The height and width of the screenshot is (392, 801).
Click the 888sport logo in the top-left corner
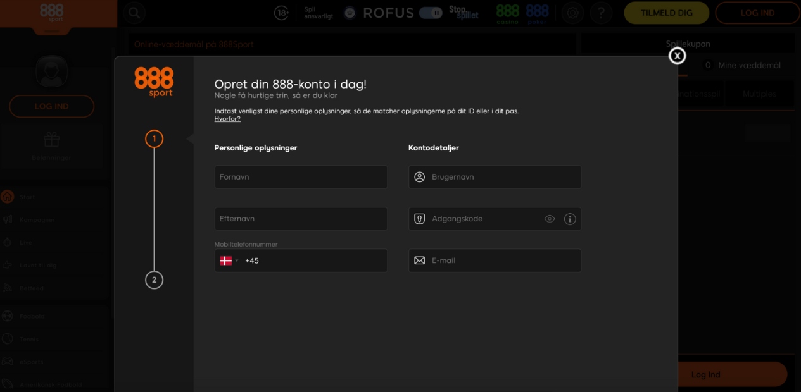51,13
